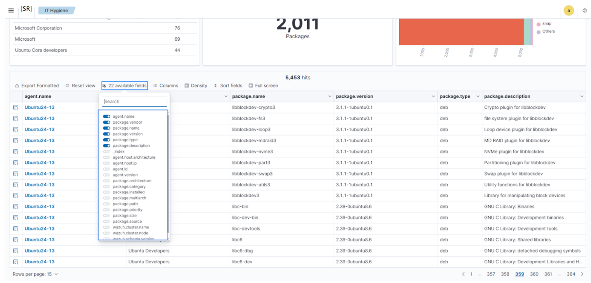591x283 pixels.
Task: Open the IT Hygiene breadcrumb link
Action: coord(56,11)
